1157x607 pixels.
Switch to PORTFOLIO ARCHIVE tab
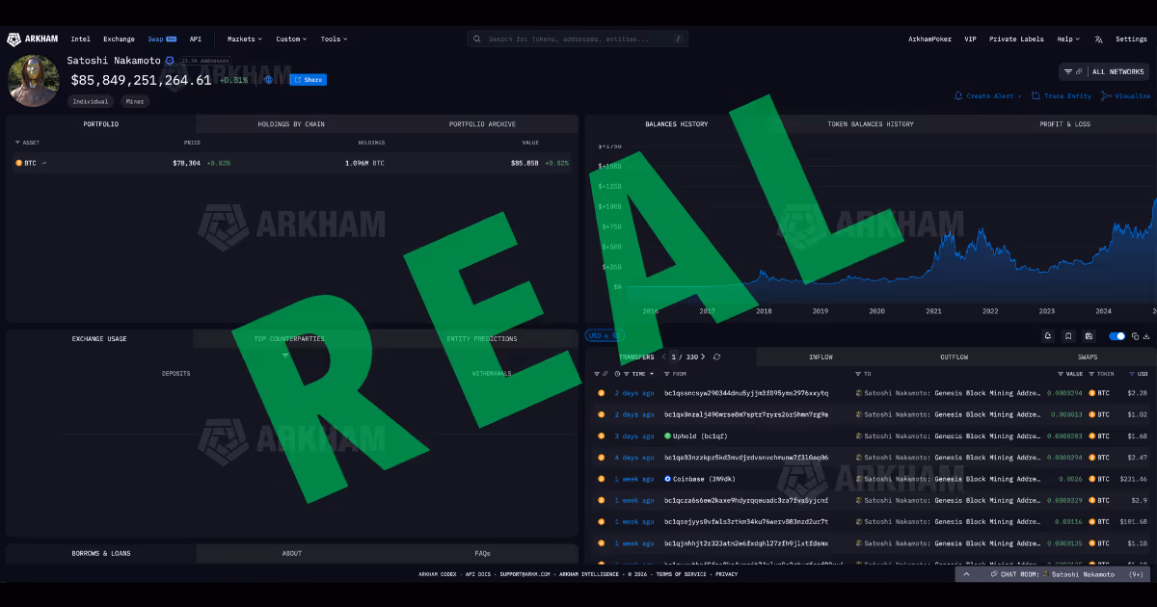pos(482,124)
